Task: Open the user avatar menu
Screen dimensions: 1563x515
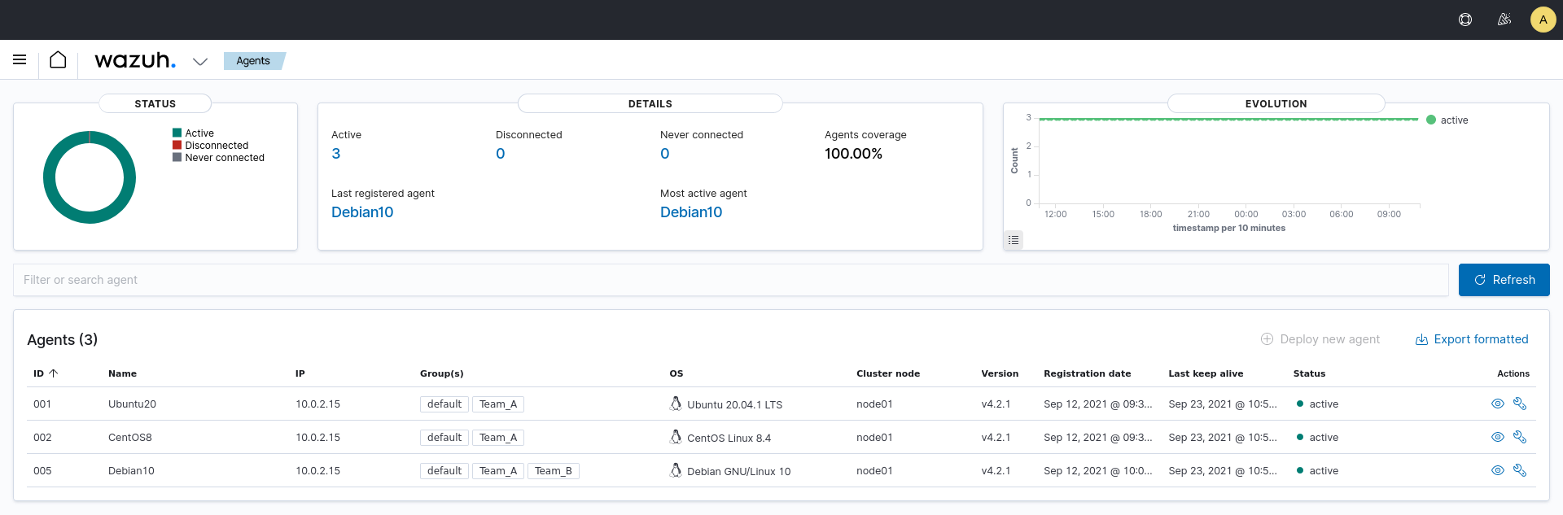Action: [x=1543, y=20]
